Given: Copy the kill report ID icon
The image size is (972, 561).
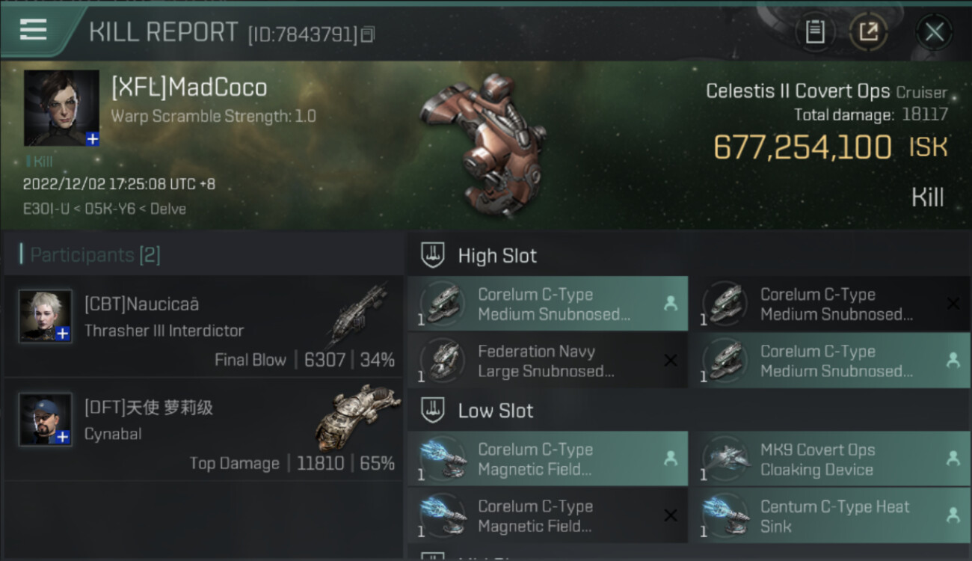Looking at the screenshot, I should (367, 34).
